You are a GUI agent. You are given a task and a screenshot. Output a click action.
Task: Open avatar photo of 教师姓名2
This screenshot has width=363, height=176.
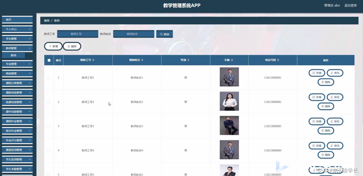229,101
